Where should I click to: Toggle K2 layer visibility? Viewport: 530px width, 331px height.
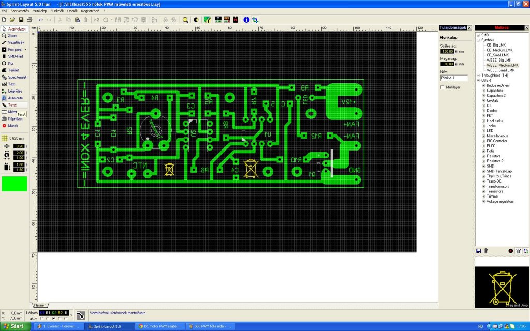pos(54,313)
